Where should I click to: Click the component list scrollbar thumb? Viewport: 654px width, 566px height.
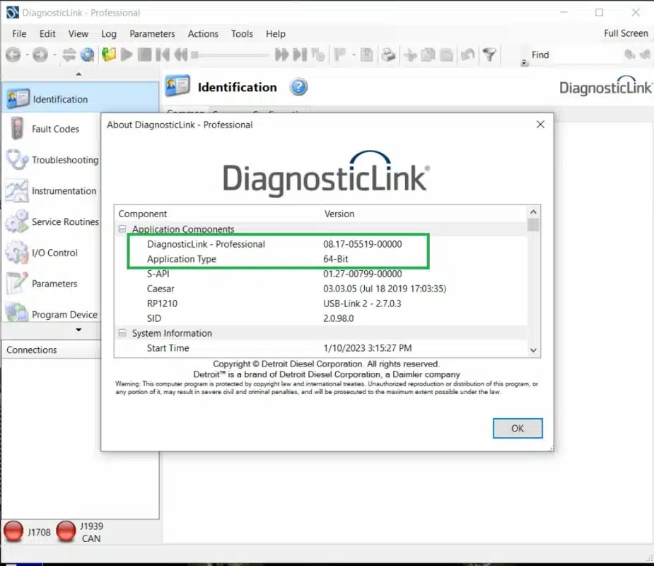(x=533, y=225)
